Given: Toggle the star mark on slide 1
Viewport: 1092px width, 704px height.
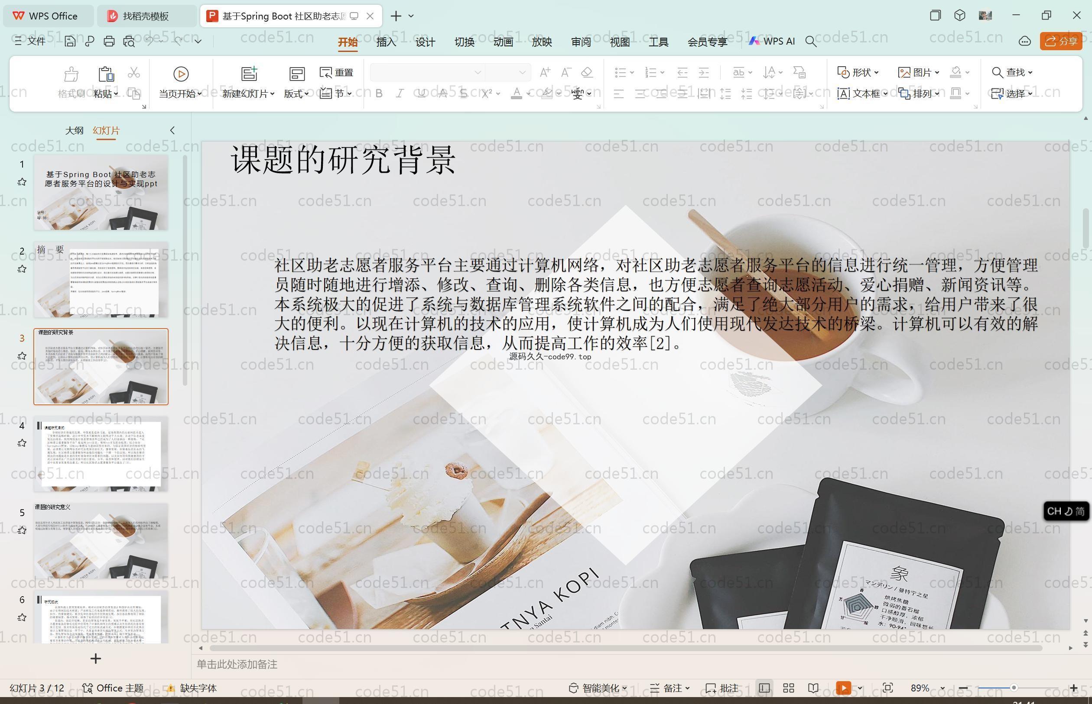Looking at the screenshot, I should [22, 182].
